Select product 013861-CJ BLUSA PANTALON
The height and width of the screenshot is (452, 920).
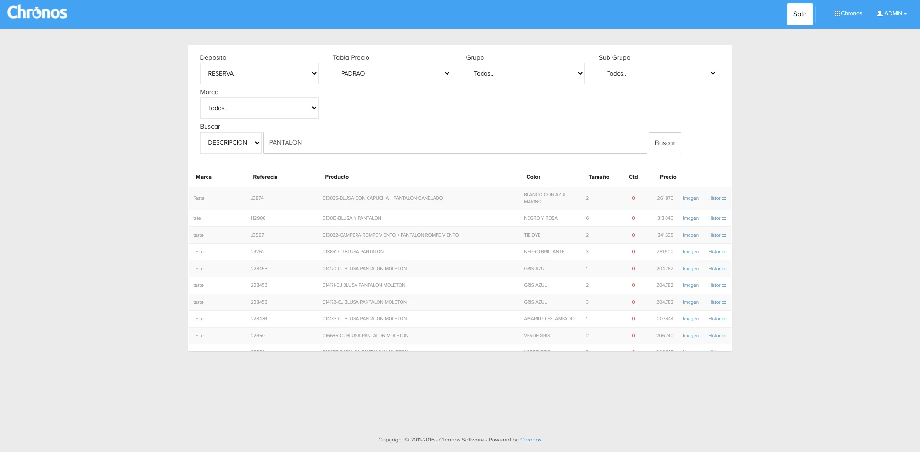pos(353,252)
